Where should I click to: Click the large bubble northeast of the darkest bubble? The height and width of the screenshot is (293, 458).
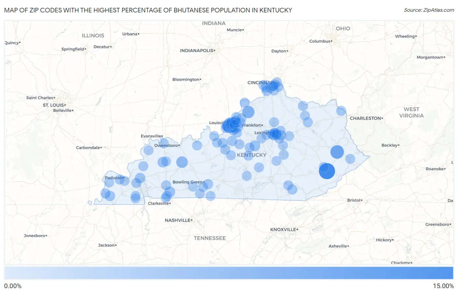click(x=337, y=152)
